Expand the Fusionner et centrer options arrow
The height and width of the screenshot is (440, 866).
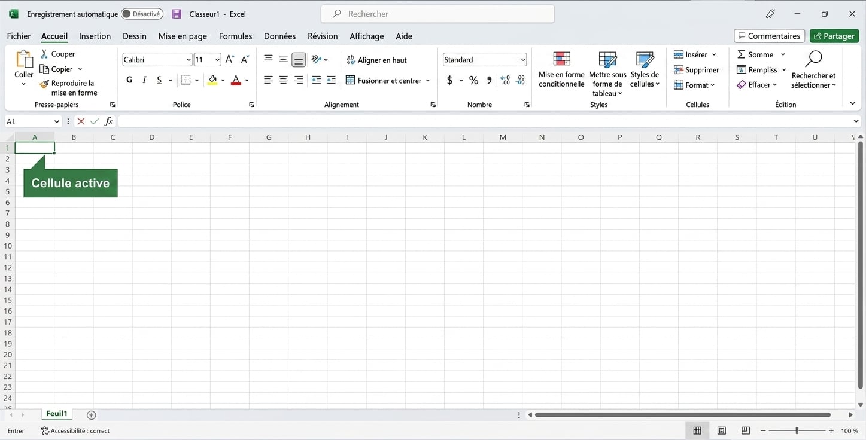tap(428, 81)
